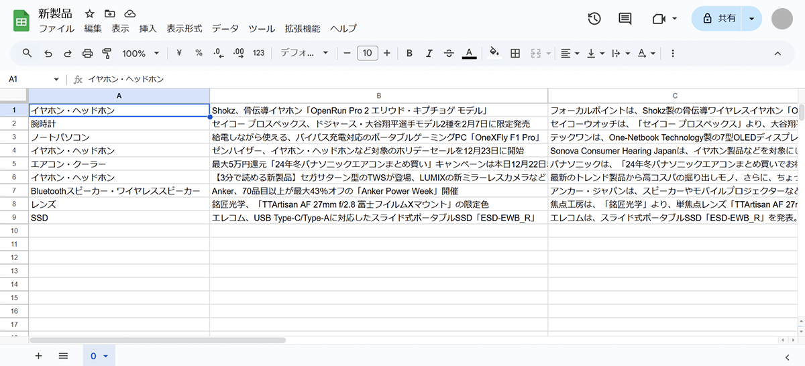Toggle bold formatting
The height and width of the screenshot is (366, 805).
coord(409,53)
